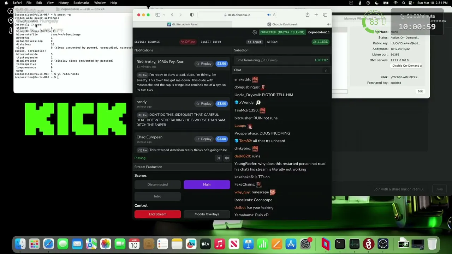452x254 pixels.
Task: Toggle the Ice voice tag on Chad European message
Action: click(x=142, y=150)
